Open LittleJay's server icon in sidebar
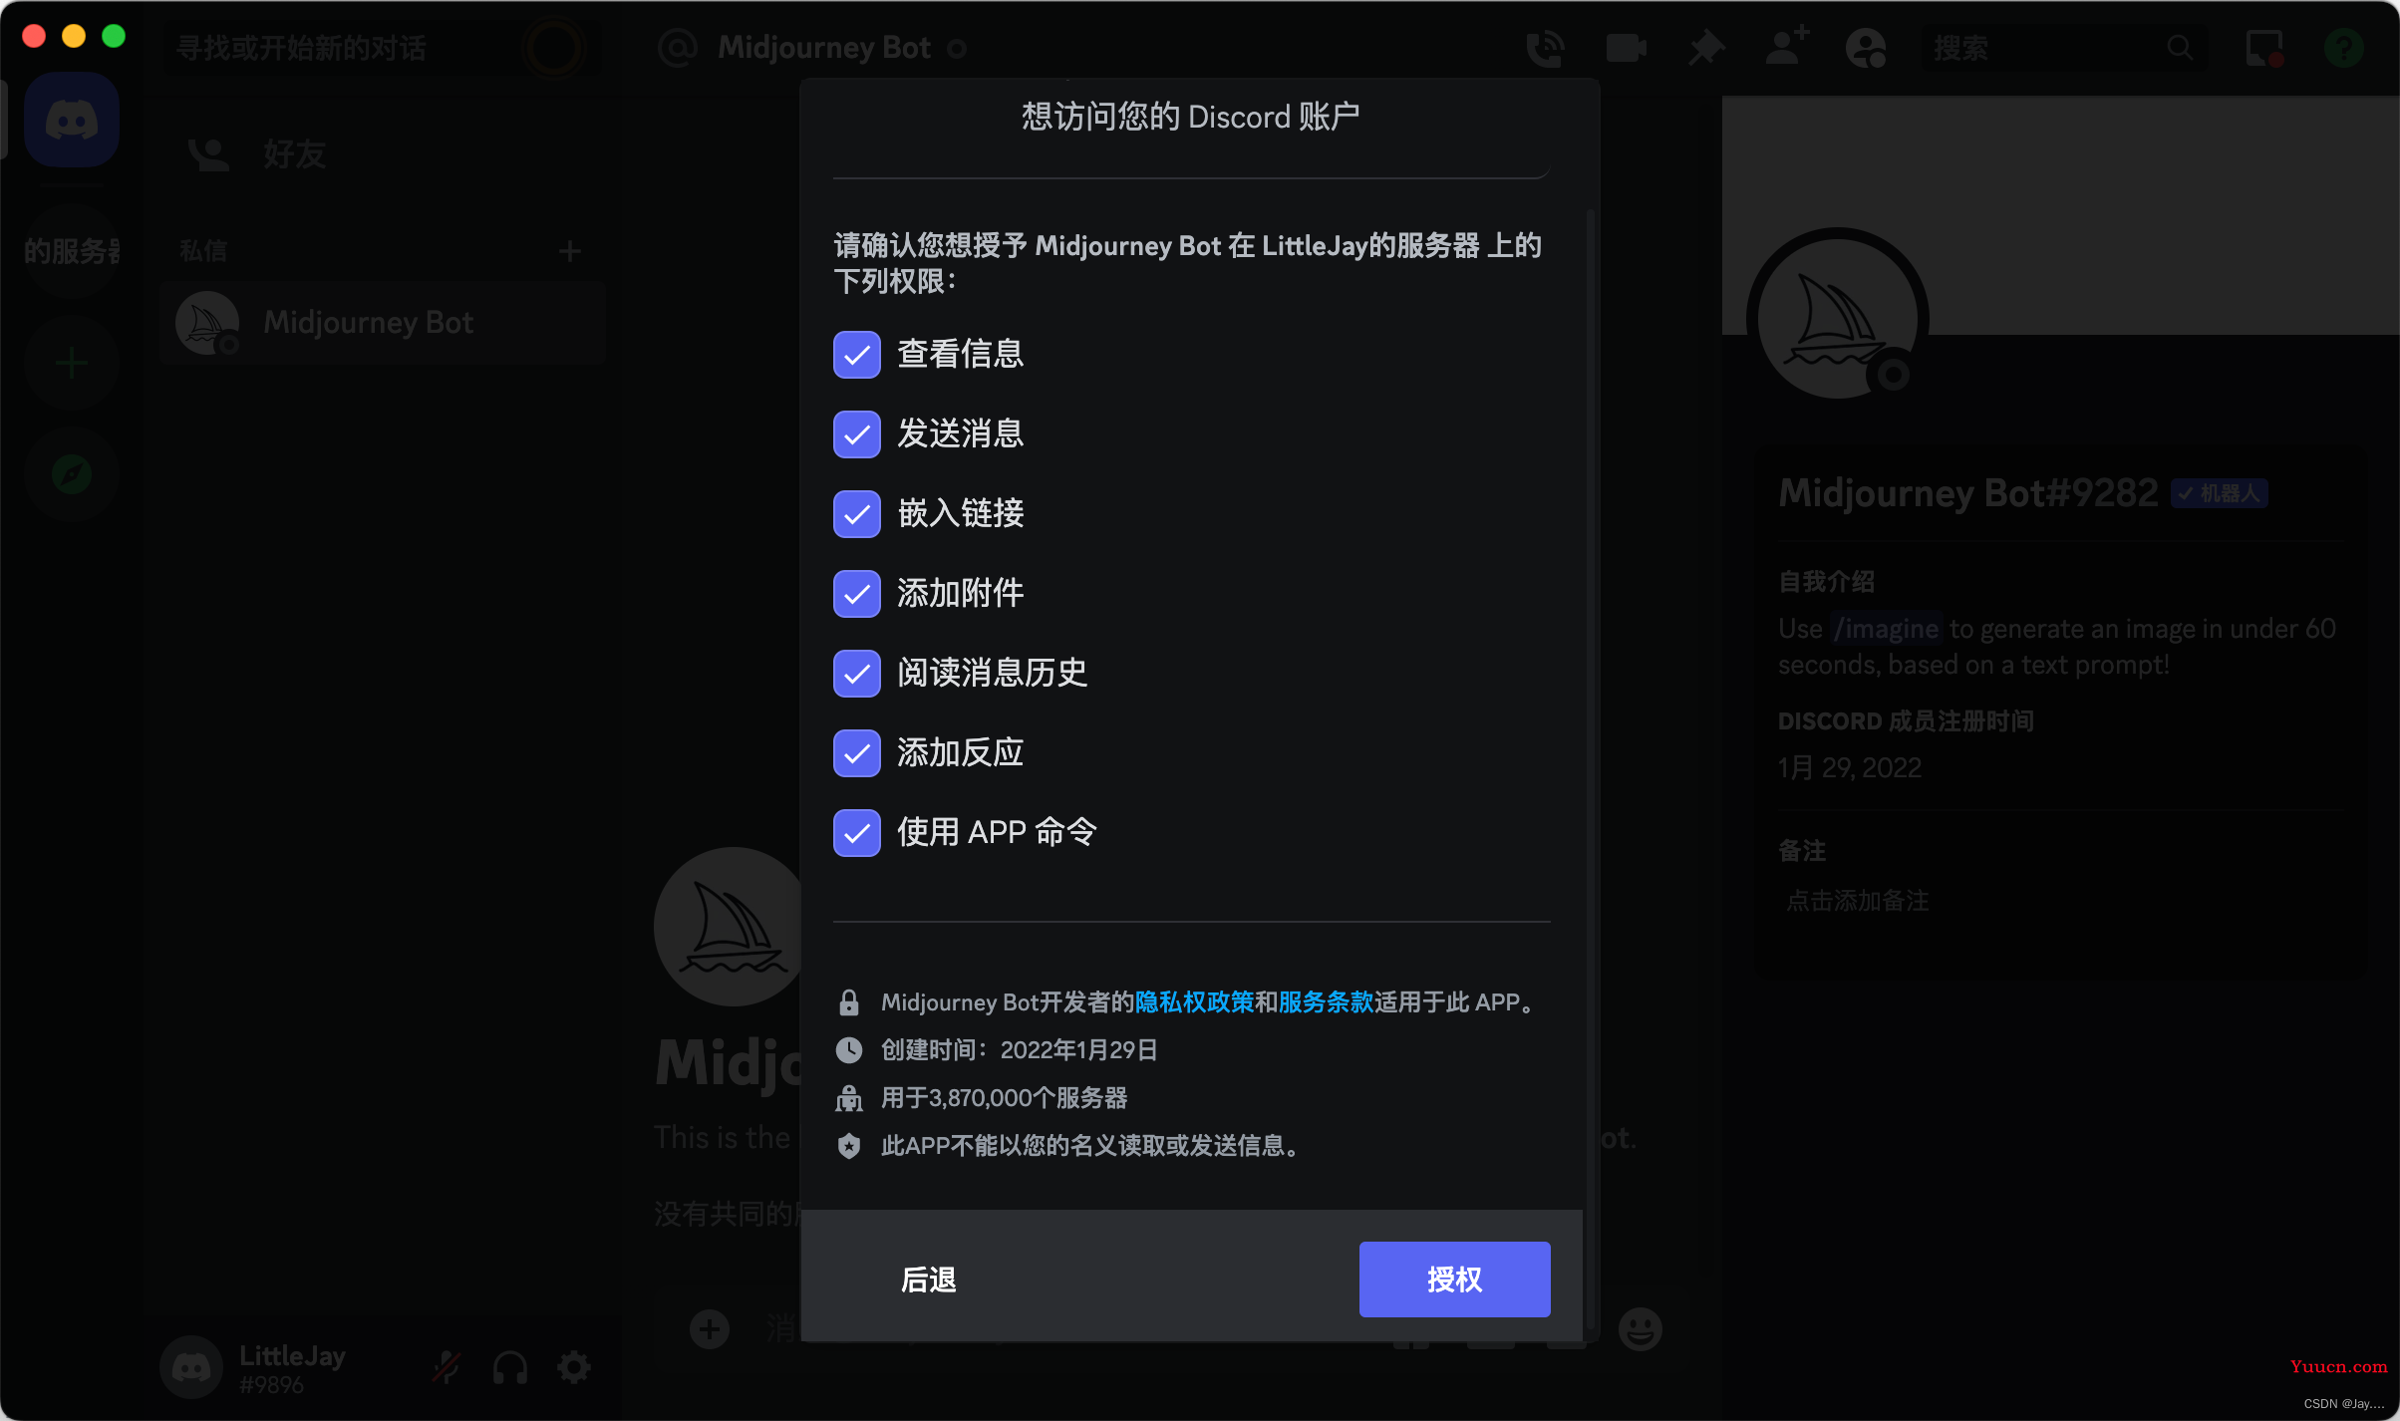 pyautogui.click(x=72, y=251)
